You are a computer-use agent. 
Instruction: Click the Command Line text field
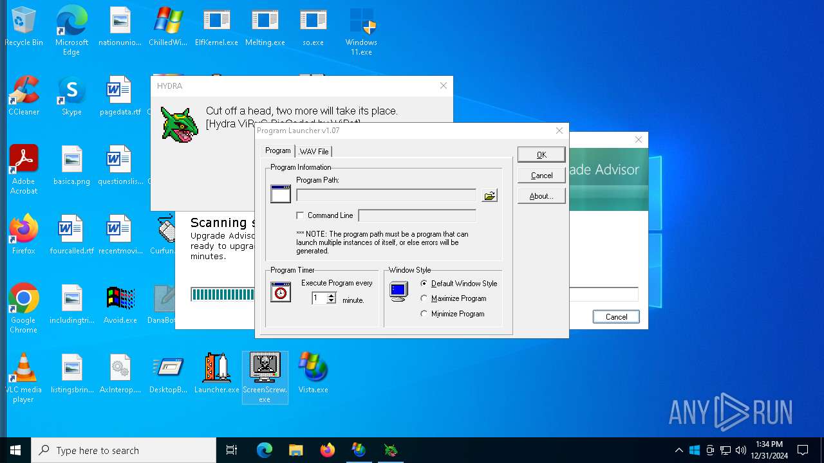[x=417, y=215]
